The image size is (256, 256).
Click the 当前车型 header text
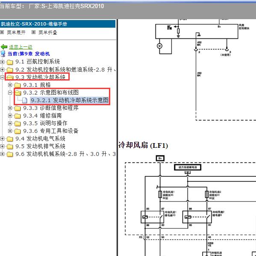[x=52, y=6]
